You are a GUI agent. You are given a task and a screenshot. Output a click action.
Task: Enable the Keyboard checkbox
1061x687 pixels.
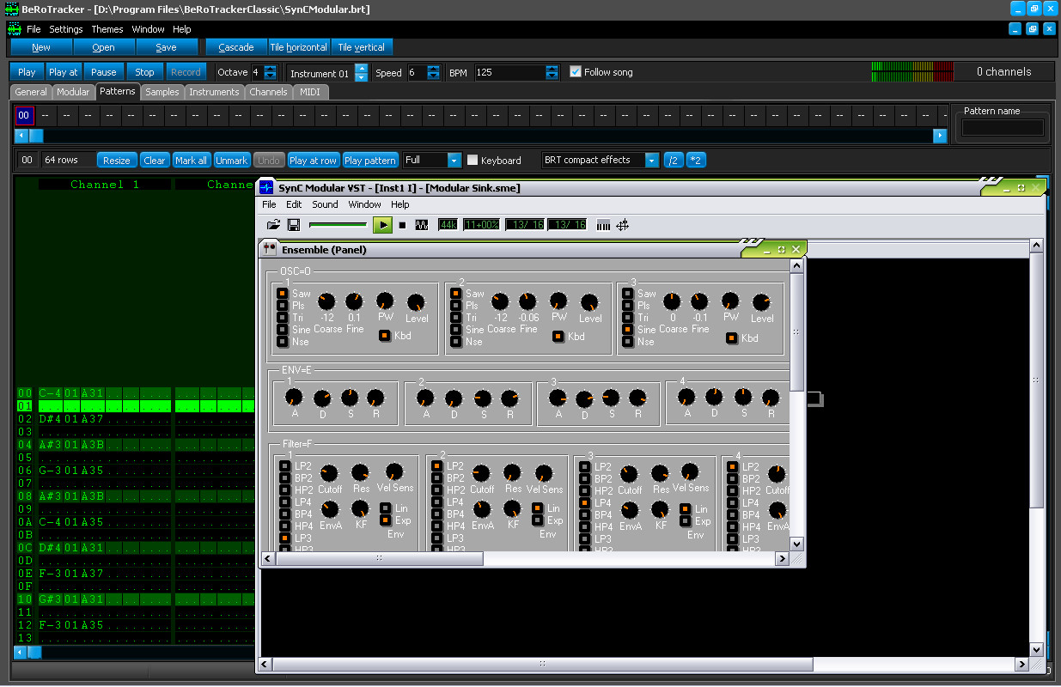473,161
